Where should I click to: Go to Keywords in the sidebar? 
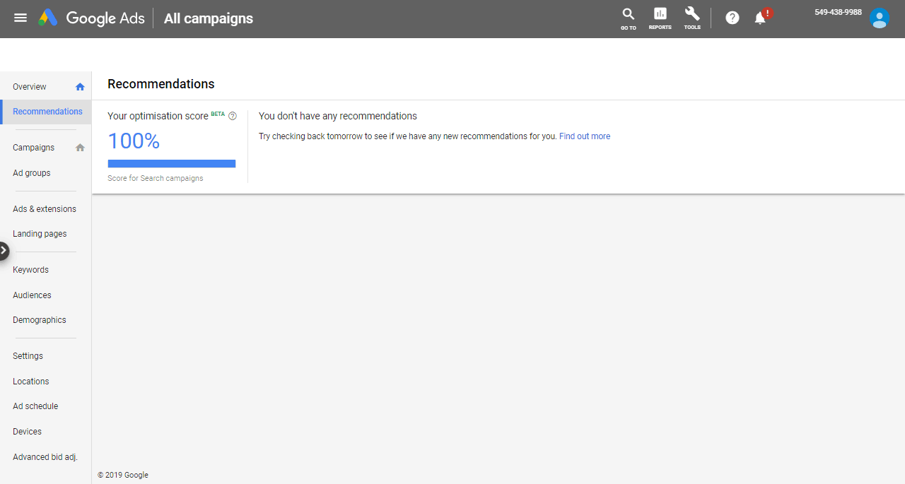point(30,270)
